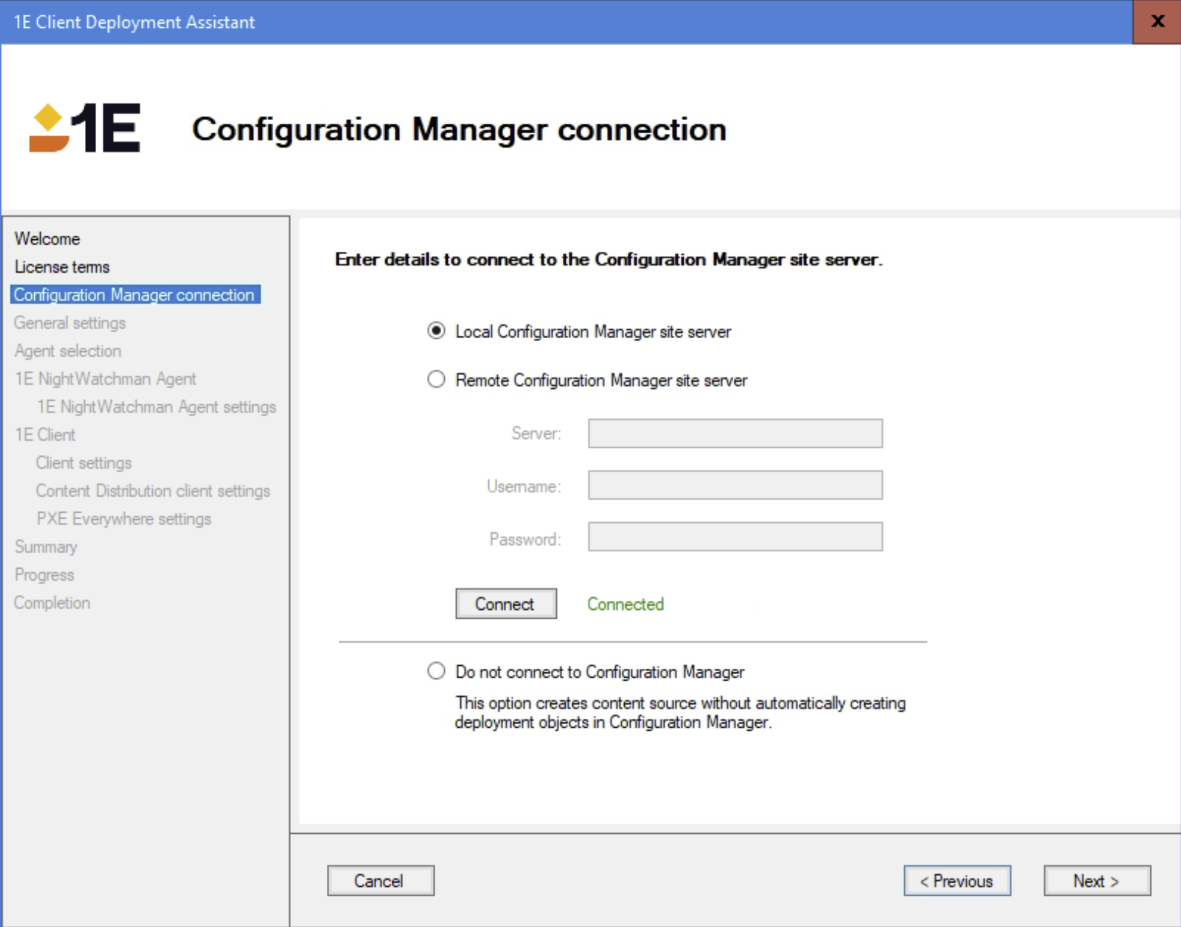Open the Welcome step in sidebar
This screenshot has height=927, width=1181.
tap(47, 239)
